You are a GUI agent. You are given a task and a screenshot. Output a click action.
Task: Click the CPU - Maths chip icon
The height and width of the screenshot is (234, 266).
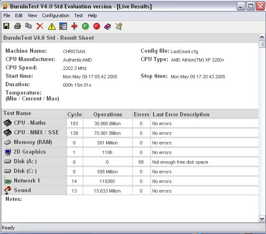8,123
